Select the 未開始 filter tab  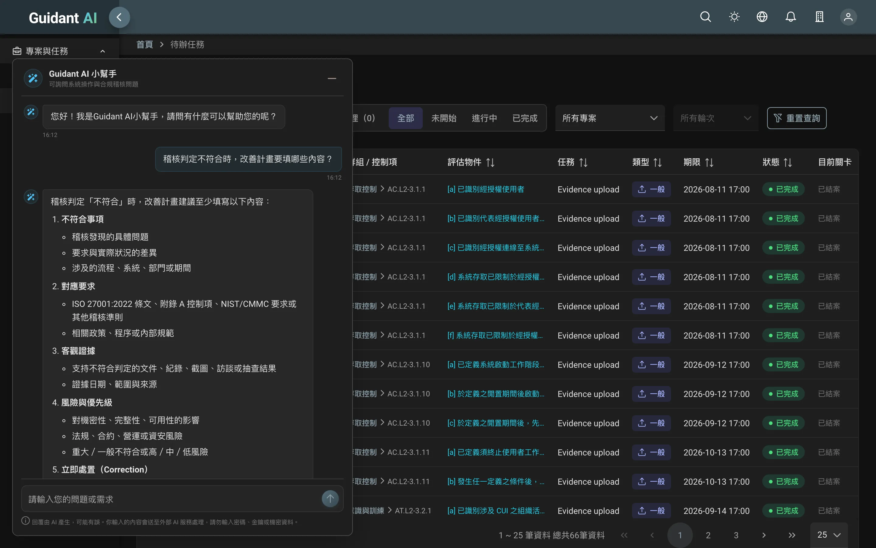pyautogui.click(x=444, y=118)
